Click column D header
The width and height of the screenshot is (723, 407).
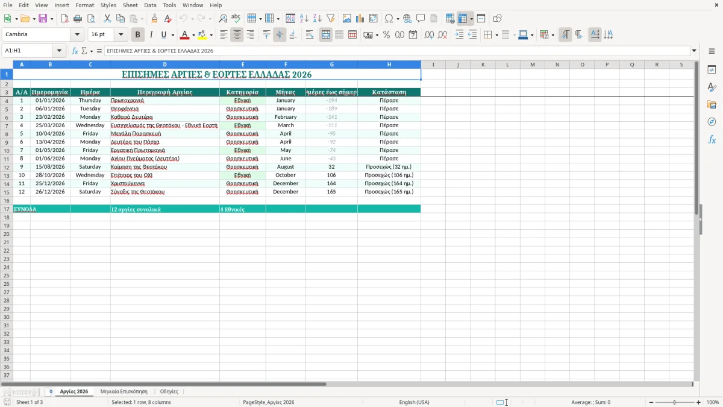click(164, 65)
